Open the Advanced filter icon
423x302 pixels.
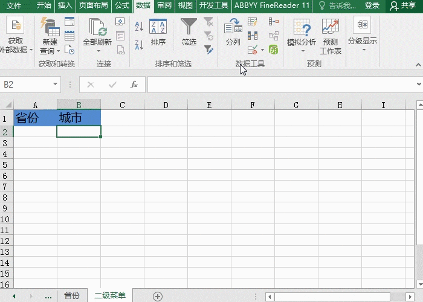(208, 50)
